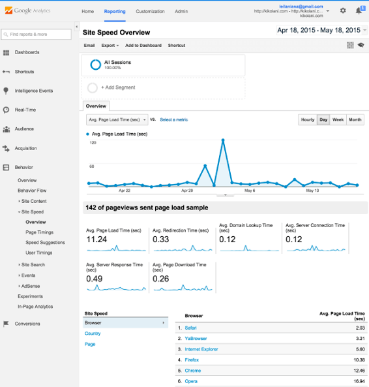
Task: Add the report to Dashboard
Action: point(143,46)
